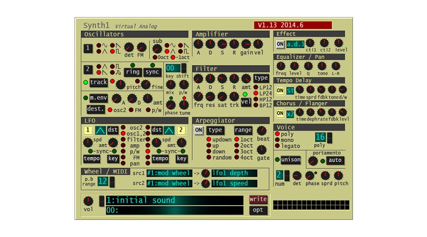Select LFO 2 number button
The image size is (427, 237).
(x=181, y=130)
